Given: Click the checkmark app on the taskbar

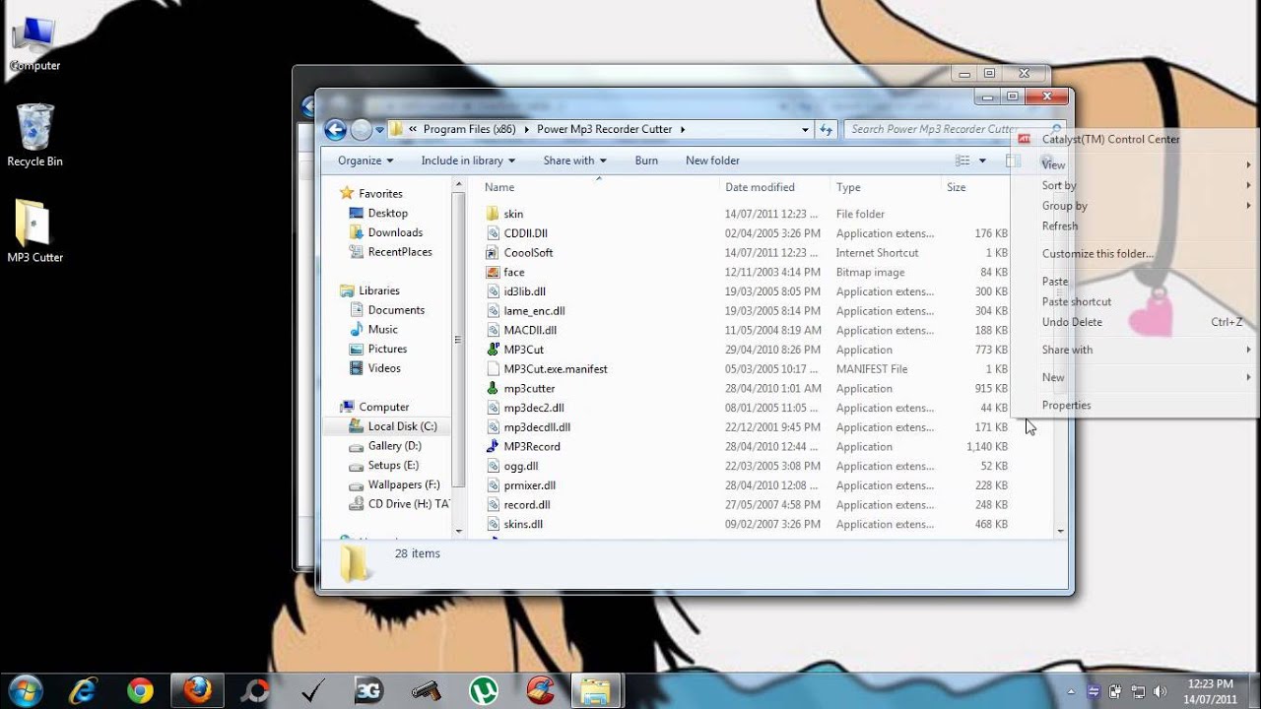Looking at the screenshot, I should (311, 691).
